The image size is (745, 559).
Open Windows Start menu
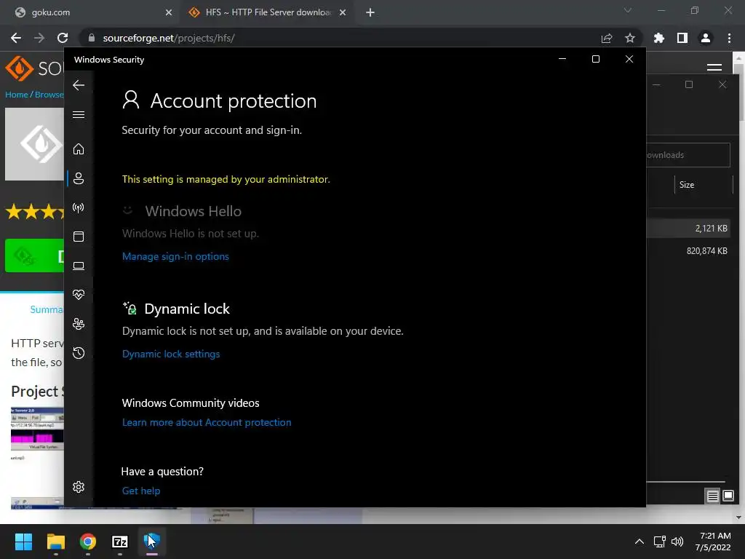coord(23,542)
